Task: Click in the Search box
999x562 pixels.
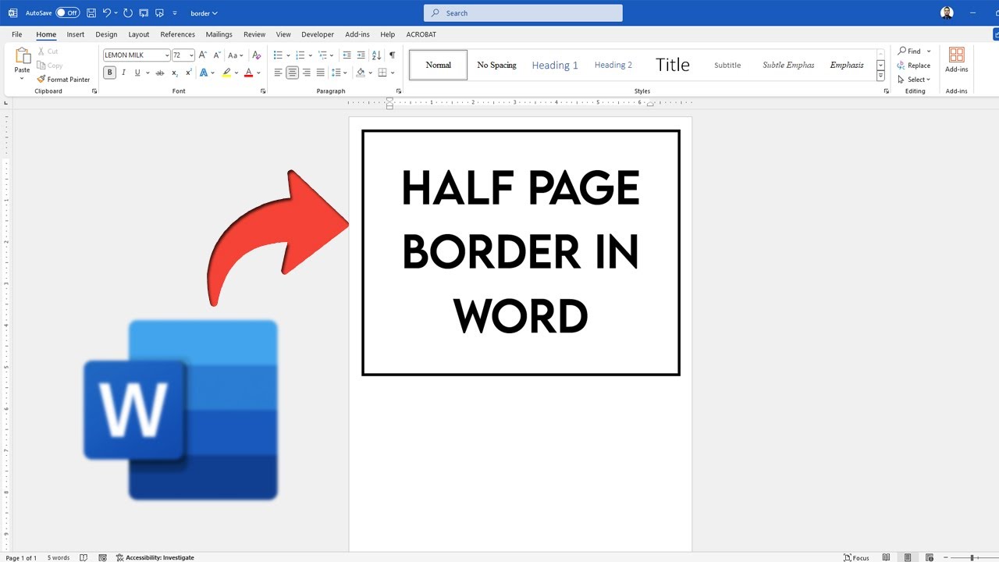Action: pyautogui.click(x=523, y=13)
